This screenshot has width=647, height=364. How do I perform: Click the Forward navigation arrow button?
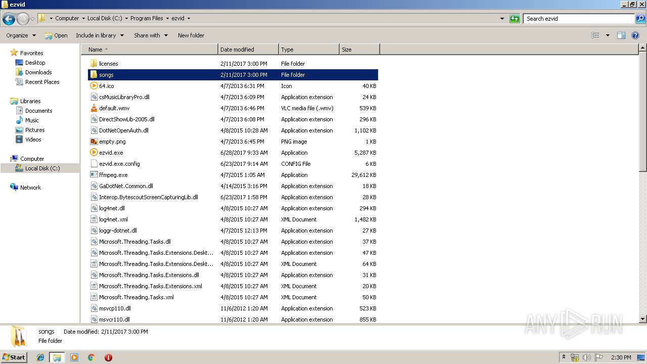pos(23,19)
